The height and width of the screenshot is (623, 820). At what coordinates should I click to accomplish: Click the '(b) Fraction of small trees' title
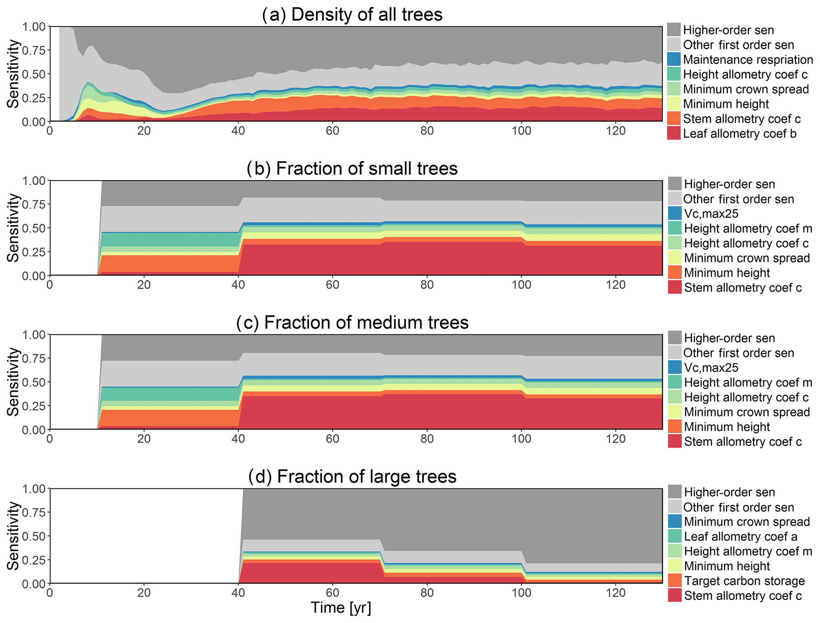coord(352,168)
